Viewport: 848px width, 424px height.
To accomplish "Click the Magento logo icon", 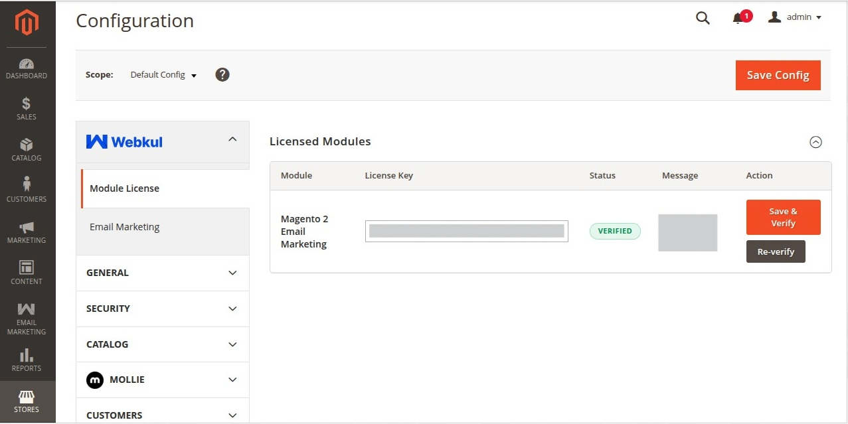I will [27, 22].
